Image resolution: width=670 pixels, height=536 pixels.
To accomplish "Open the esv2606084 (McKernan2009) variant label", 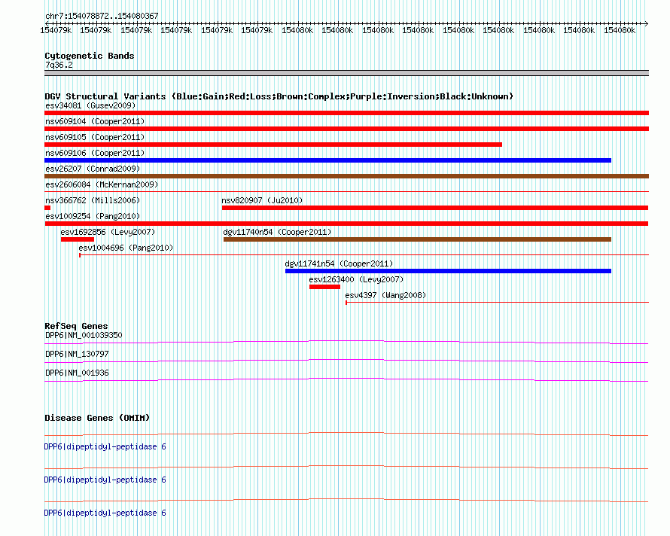I will coord(102,184).
